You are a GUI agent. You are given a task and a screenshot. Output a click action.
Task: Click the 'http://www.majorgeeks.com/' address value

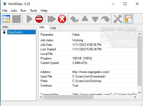tap(91, 72)
